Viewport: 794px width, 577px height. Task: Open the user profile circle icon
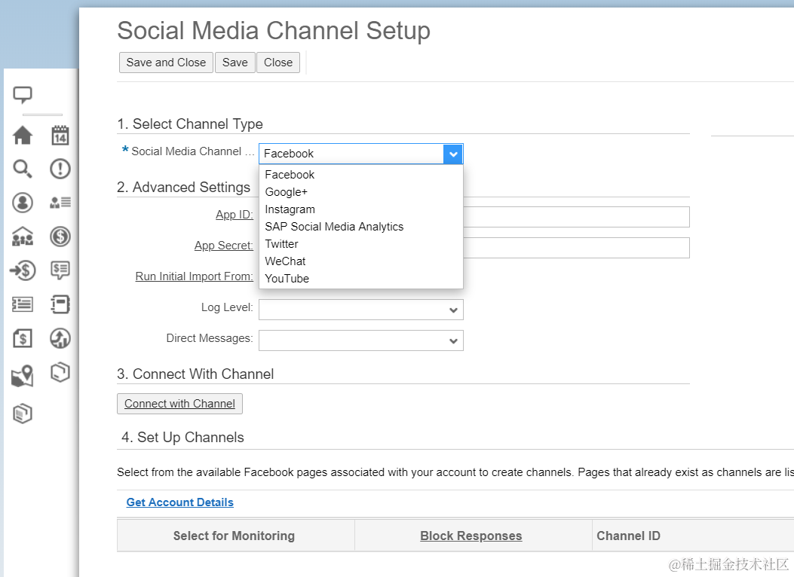click(23, 203)
